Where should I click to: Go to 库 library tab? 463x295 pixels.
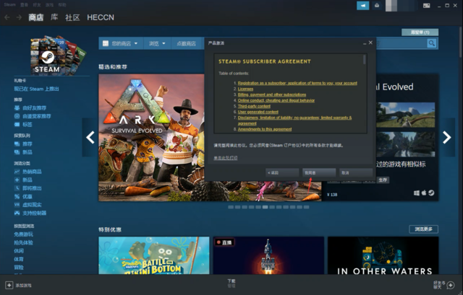(54, 17)
